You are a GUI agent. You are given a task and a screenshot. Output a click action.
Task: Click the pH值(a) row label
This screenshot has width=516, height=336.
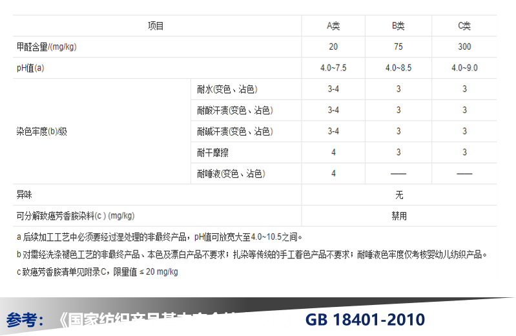[30, 68]
